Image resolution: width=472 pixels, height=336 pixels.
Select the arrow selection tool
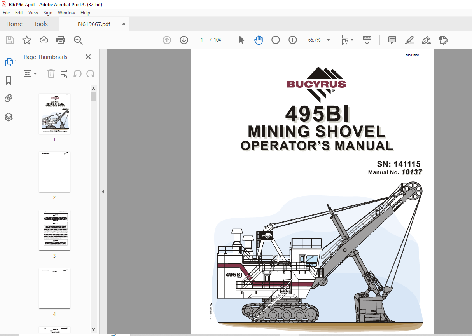(241, 40)
